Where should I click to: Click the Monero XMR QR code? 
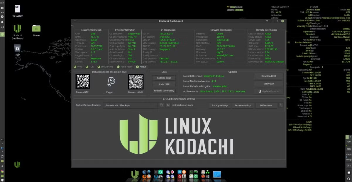[x=136, y=82]
